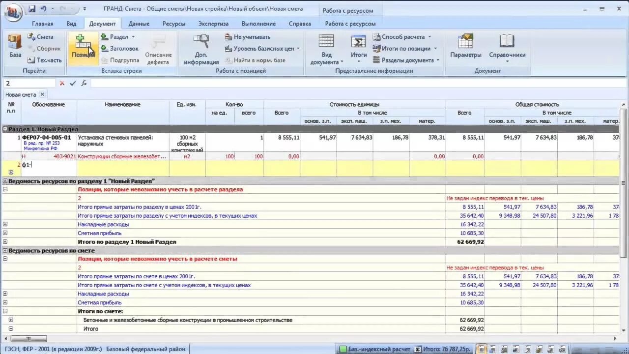Click the save icon in quick access toolbar
The image size is (629, 354).
pos(32,9)
